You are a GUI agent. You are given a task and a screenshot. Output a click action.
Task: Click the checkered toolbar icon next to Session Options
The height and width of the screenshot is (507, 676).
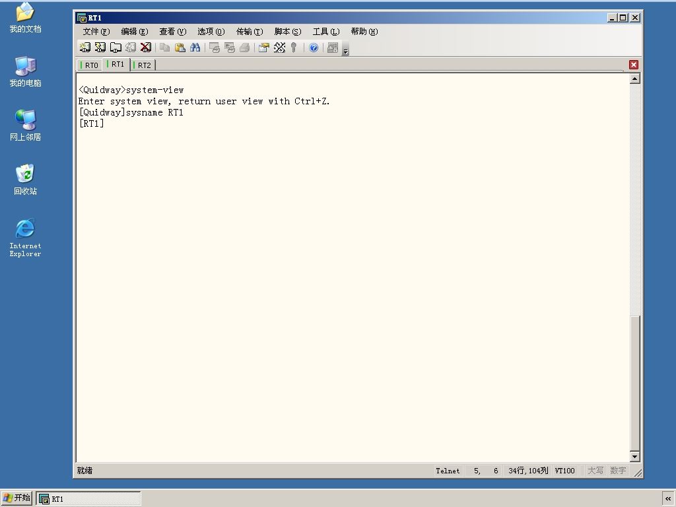click(x=279, y=48)
